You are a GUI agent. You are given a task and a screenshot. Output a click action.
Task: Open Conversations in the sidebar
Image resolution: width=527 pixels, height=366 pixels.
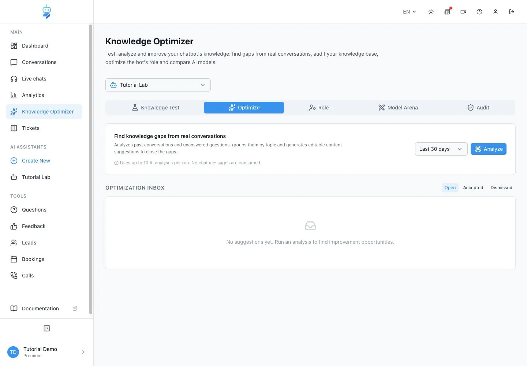coord(44,62)
